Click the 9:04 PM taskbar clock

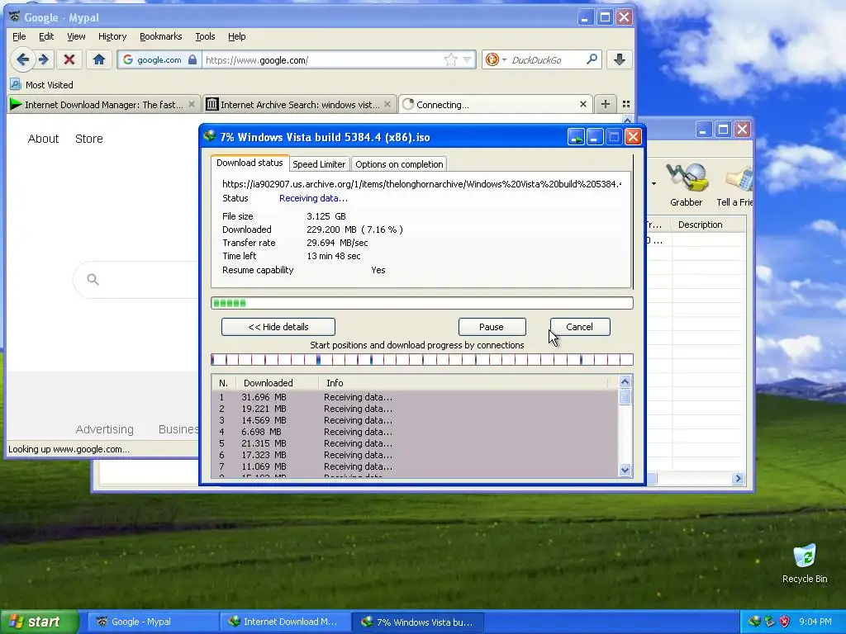(x=815, y=622)
